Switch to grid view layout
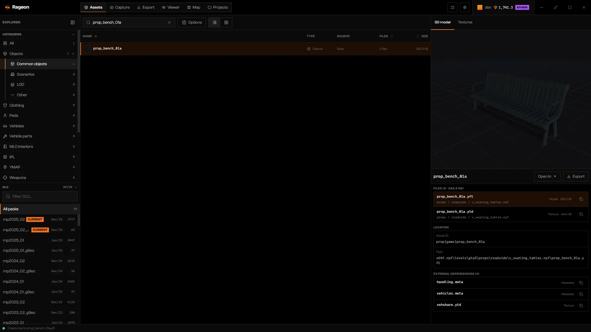This screenshot has width=591, height=332. (x=226, y=22)
